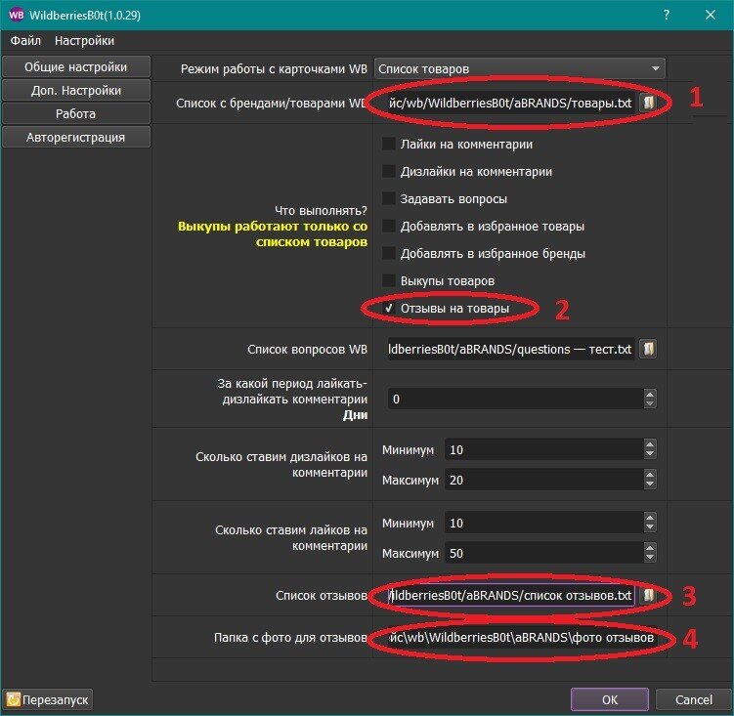Increase maximum dislikes value 20
Viewport: 734px width, 716px height.
(650, 475)
